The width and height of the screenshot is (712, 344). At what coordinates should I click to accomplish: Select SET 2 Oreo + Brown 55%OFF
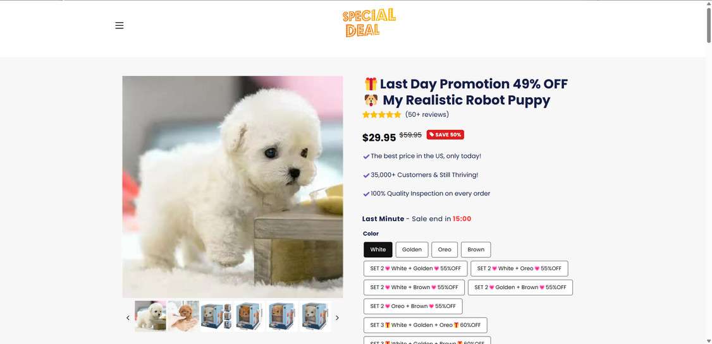pyautogui.click(x=413, y=306)
